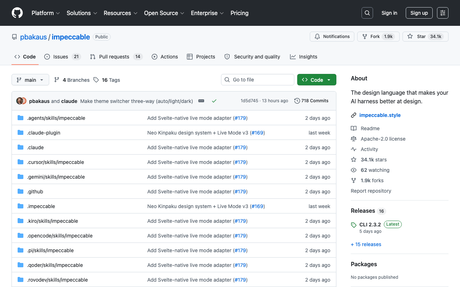Expand commit message ellipsis button
The image size is (460, 287).
201,101
